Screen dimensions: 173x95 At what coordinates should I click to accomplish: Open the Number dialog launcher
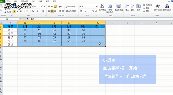(x=97, y=16)
